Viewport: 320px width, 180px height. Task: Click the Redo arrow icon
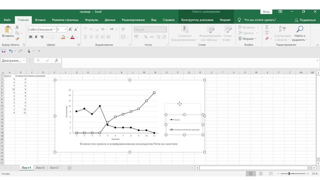tap(20, 51)
